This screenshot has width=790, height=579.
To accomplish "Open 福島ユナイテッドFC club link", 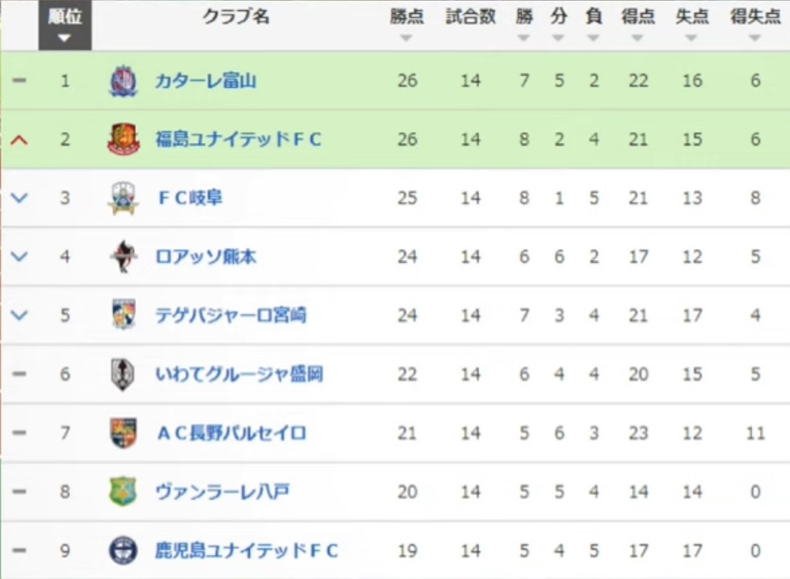I will (239, 139).
